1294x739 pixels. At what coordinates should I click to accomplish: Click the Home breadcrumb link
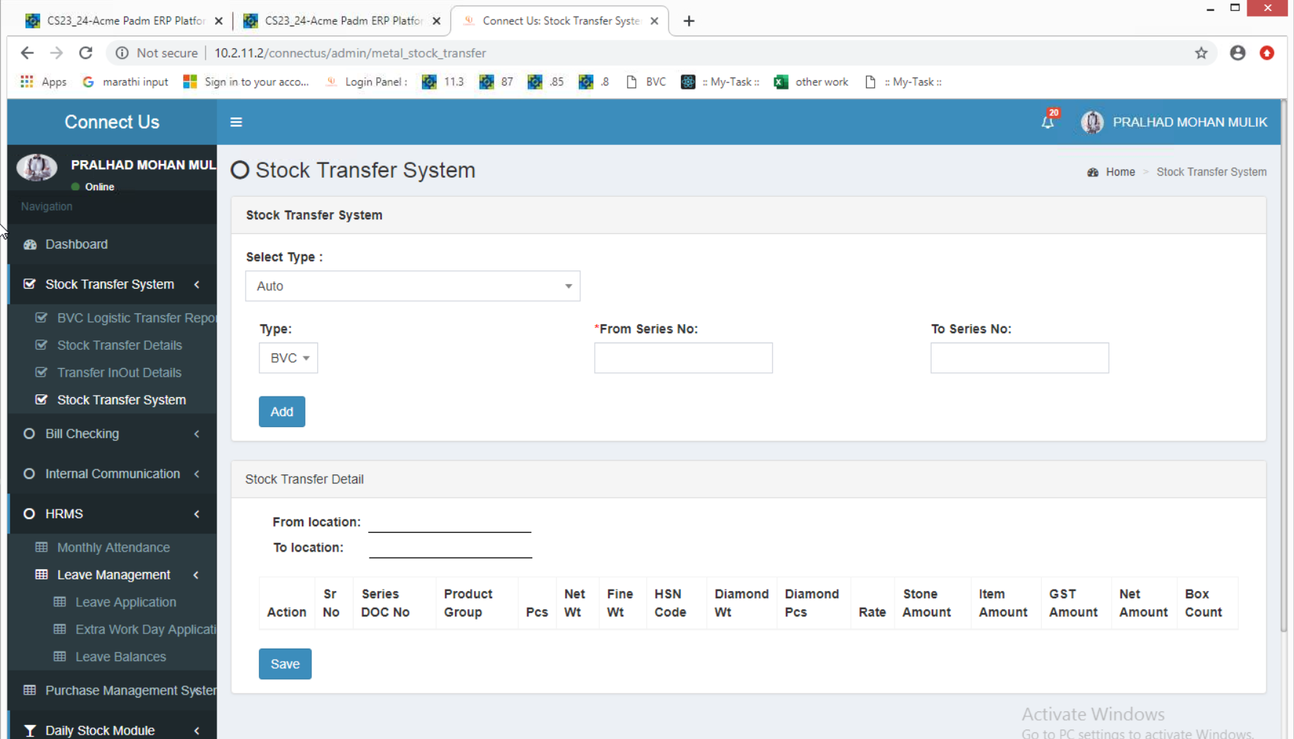pyautogui.click(x=1120, y=172)
